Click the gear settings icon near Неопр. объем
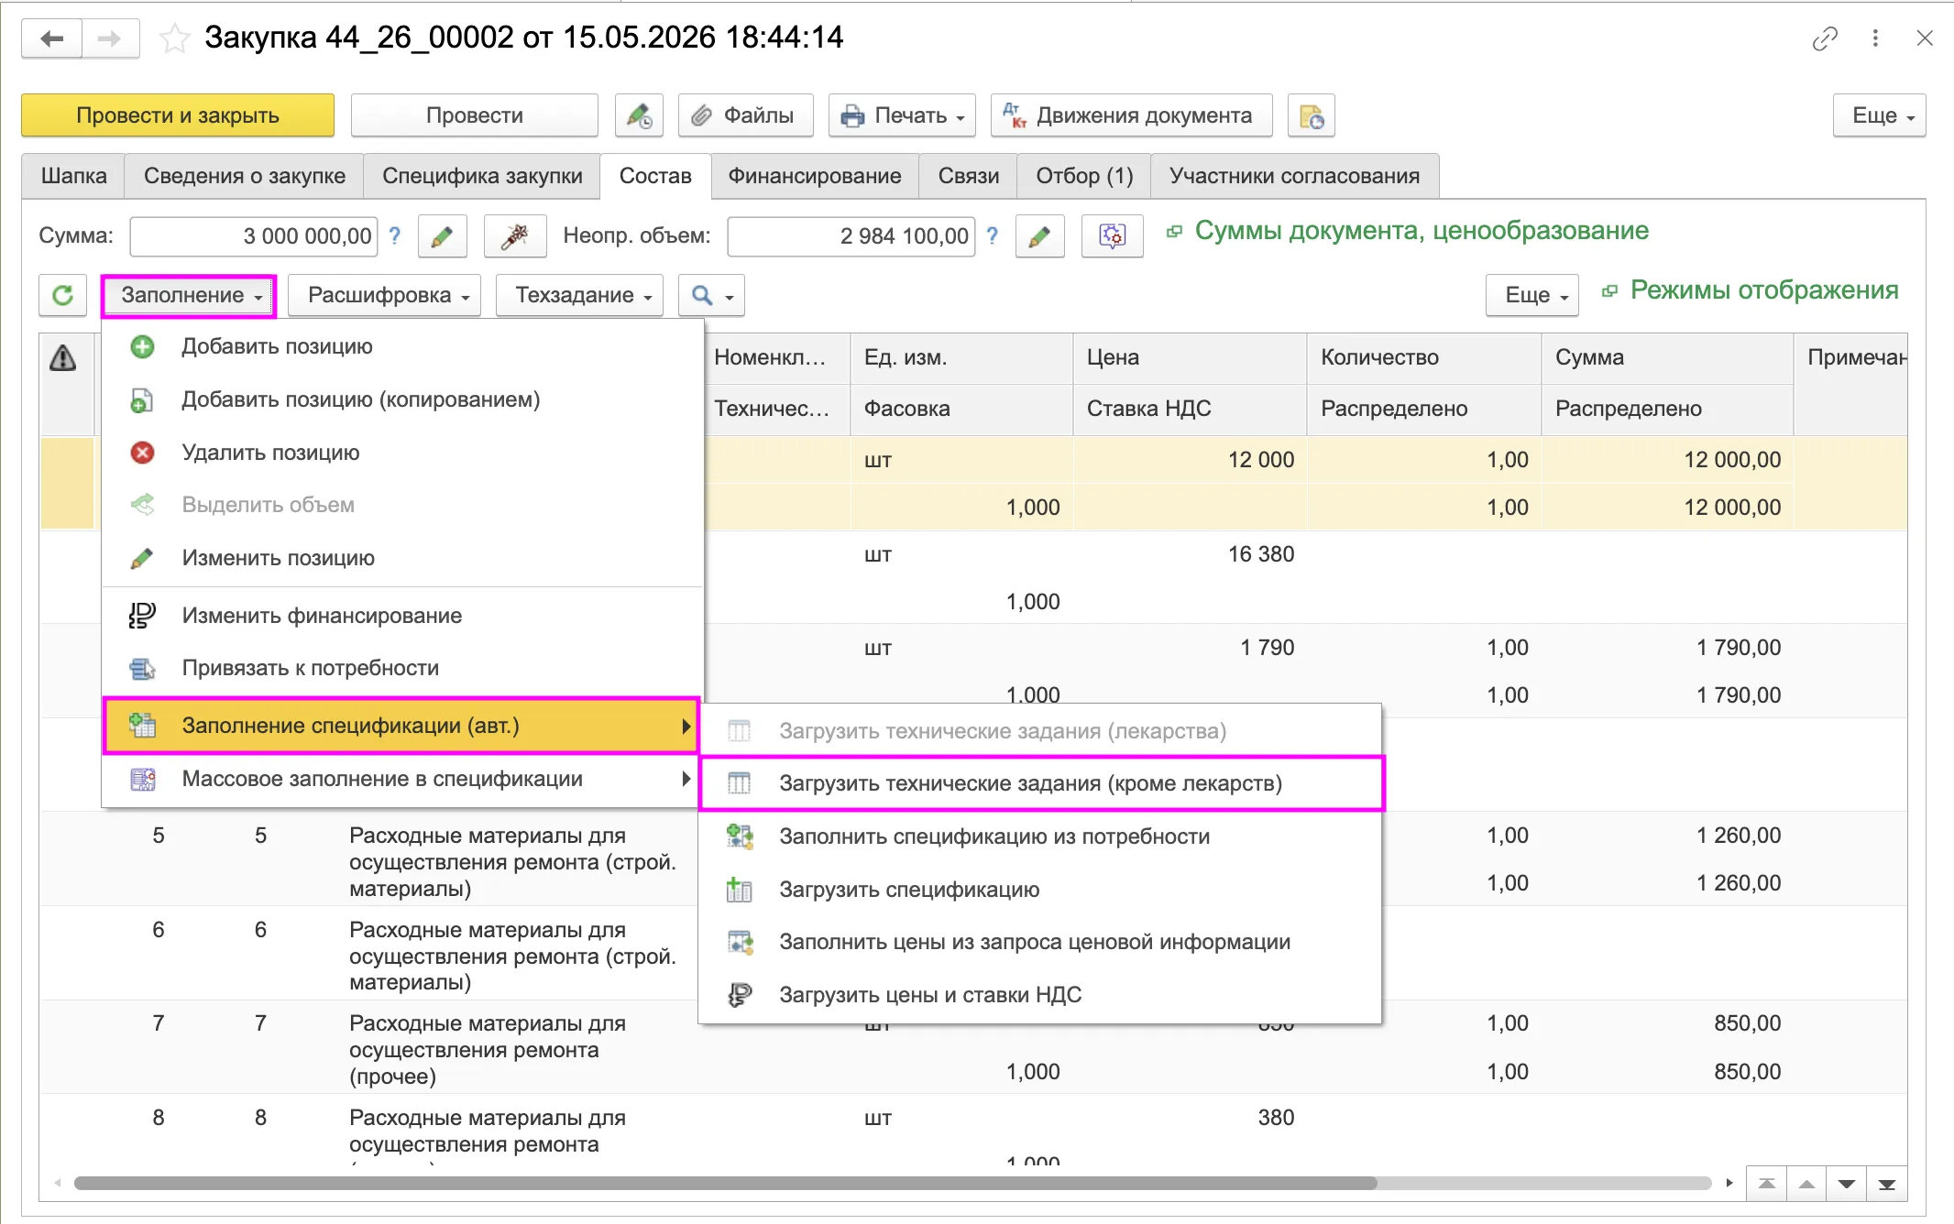The image size is (1954, 1224). (x=1112, y=236)
